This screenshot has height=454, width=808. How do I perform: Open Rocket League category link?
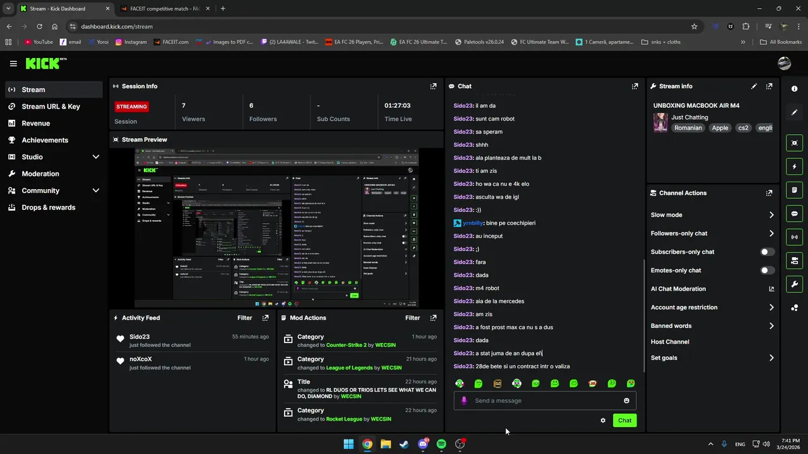344,419
